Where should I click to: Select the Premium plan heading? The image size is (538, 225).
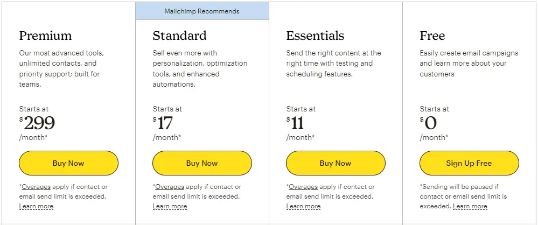pos(45,36)
